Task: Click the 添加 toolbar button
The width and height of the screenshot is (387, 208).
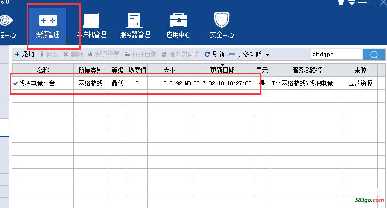Action: [25, 54]
